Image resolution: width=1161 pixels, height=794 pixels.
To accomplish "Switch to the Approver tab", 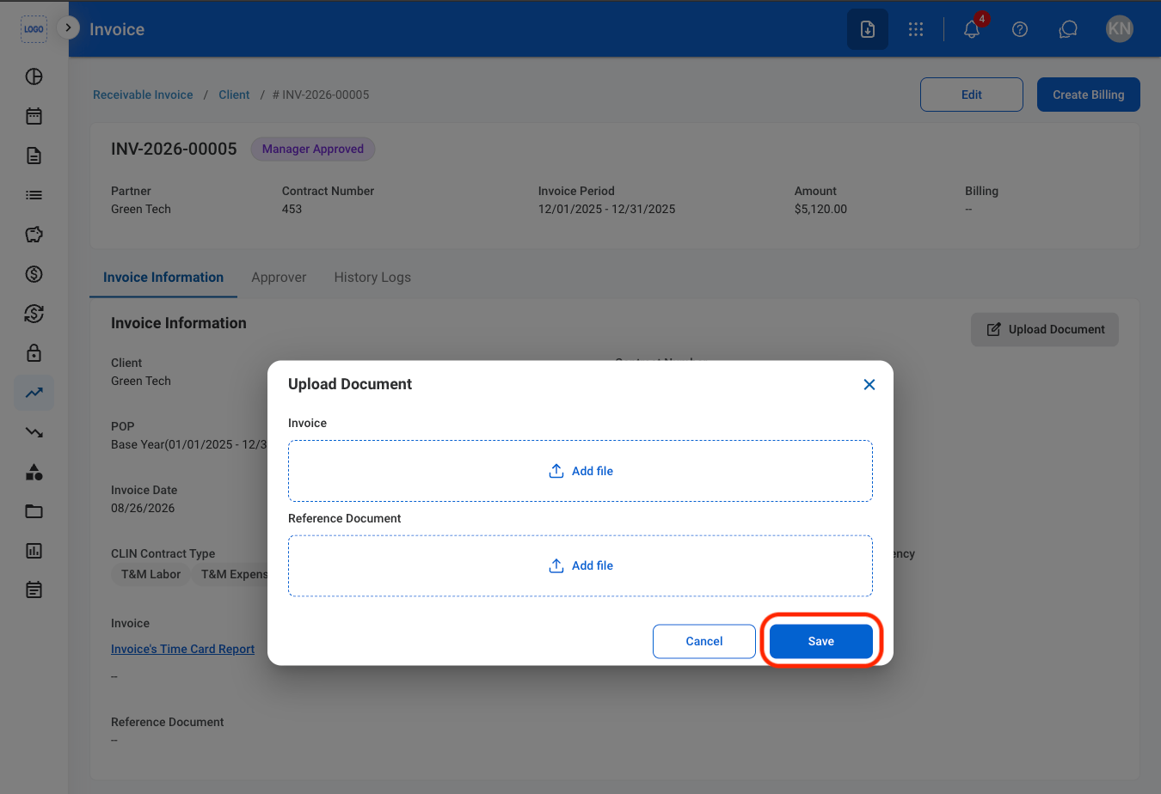I will pyautogui.click(x=279, y=278).
